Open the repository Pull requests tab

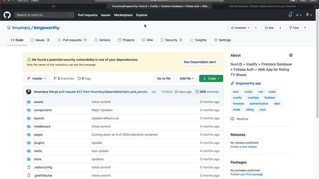pos(72,40)
